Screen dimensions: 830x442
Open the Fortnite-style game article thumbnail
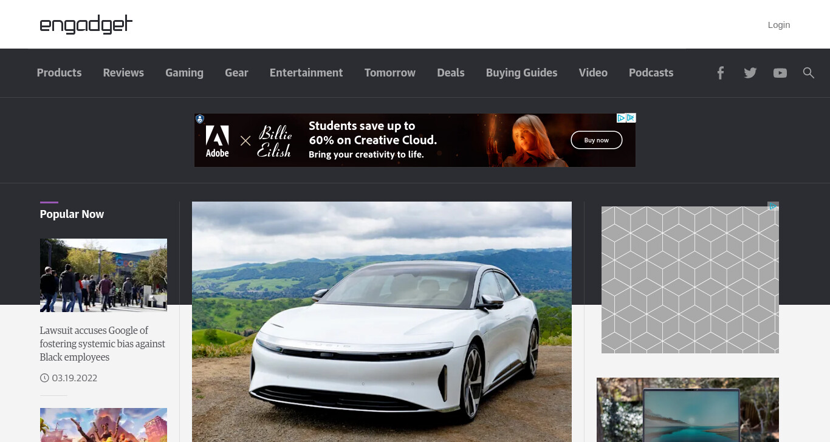[103, 425]
